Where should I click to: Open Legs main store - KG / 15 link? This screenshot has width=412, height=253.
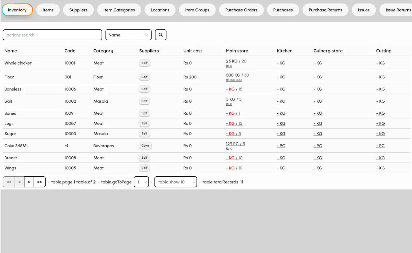(234, 124)
